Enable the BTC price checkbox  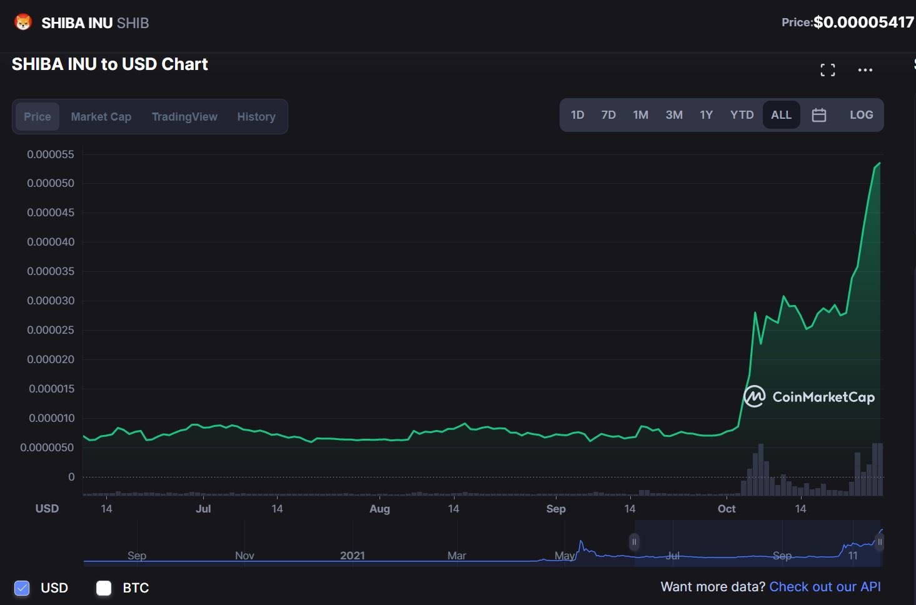104,587
